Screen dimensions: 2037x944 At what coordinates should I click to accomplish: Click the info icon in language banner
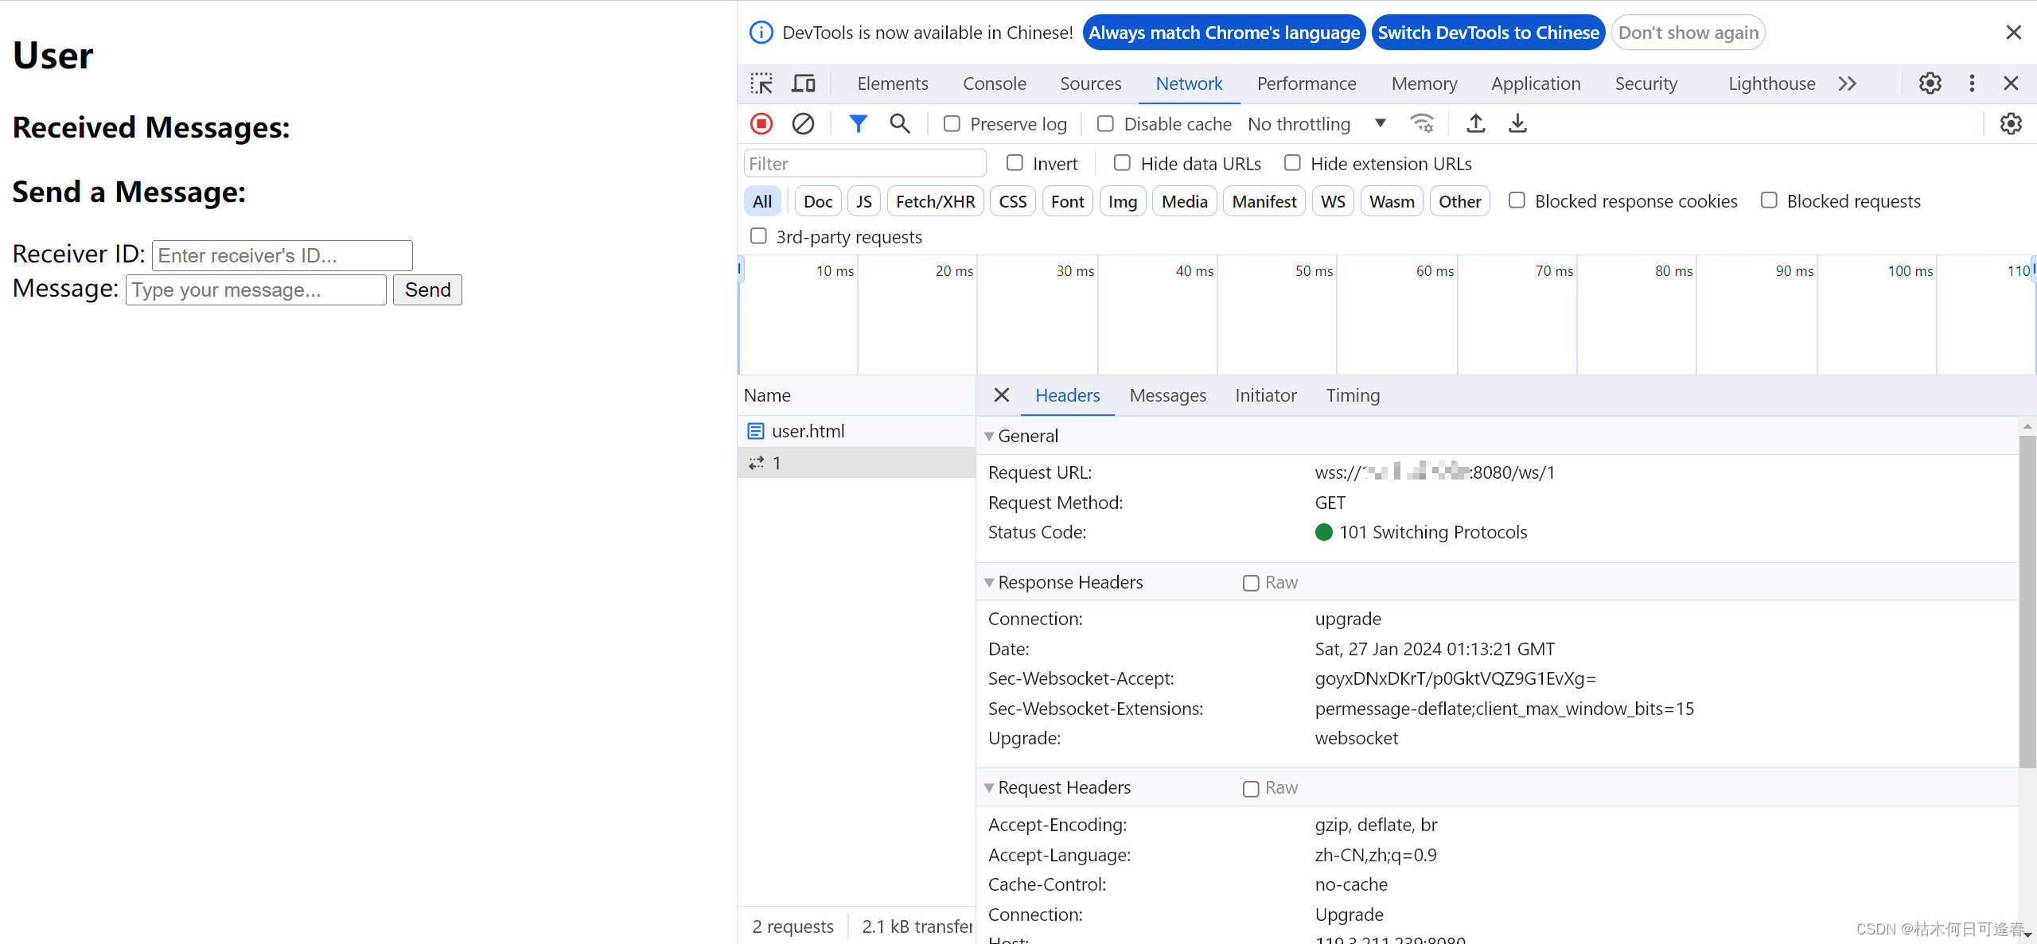coord(761,33)
